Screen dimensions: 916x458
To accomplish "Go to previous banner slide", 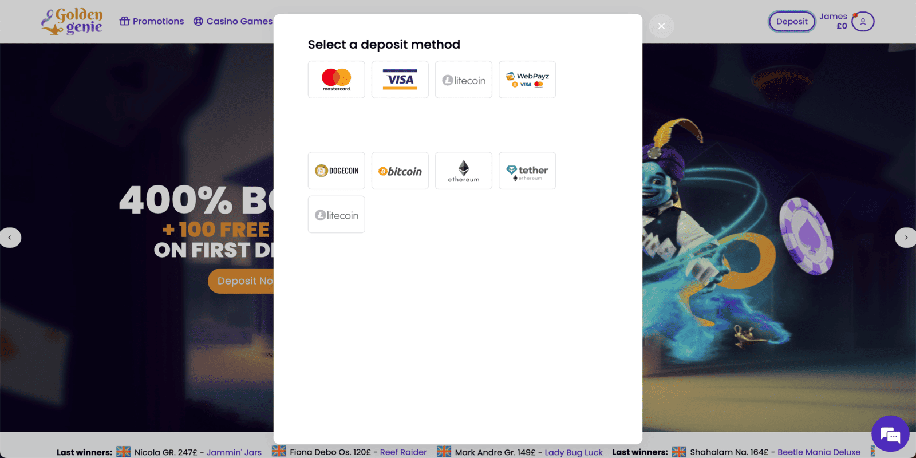I will (x=10, y=238).
